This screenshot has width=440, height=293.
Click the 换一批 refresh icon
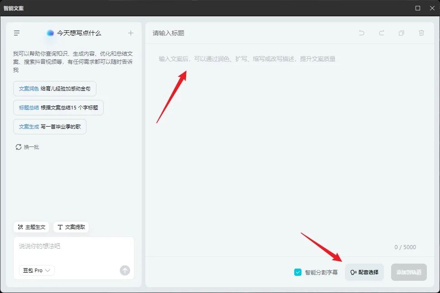[x=18, y=146]
